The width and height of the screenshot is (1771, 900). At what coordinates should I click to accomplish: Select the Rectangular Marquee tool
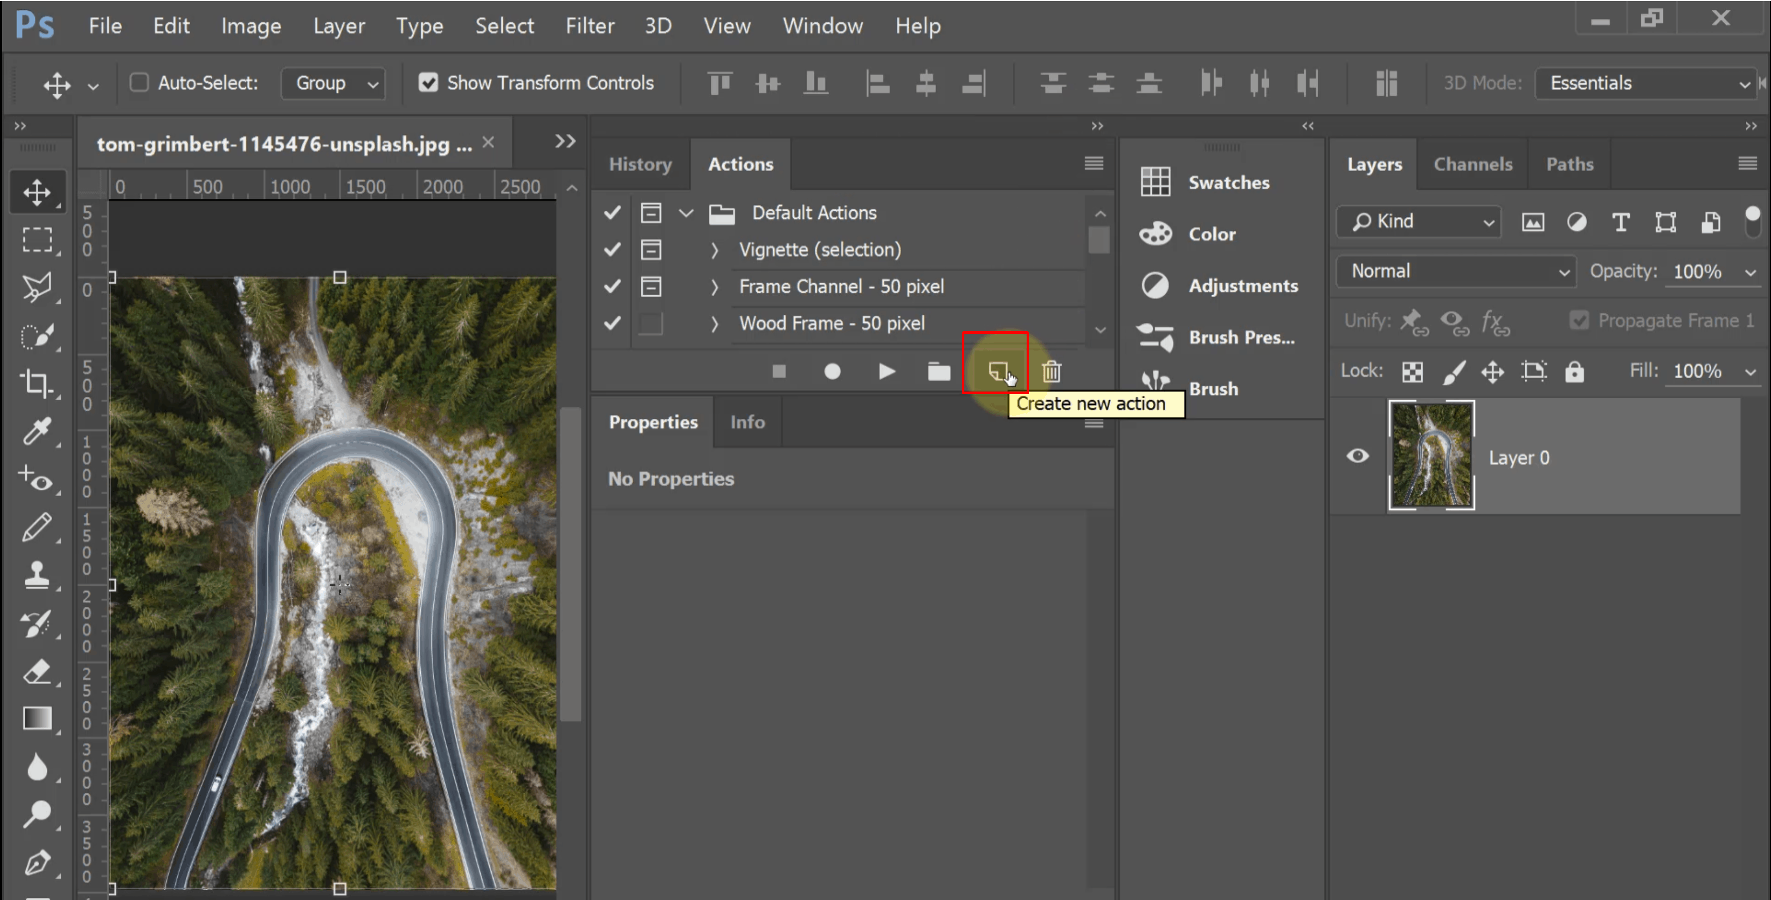tap(37, 240)
